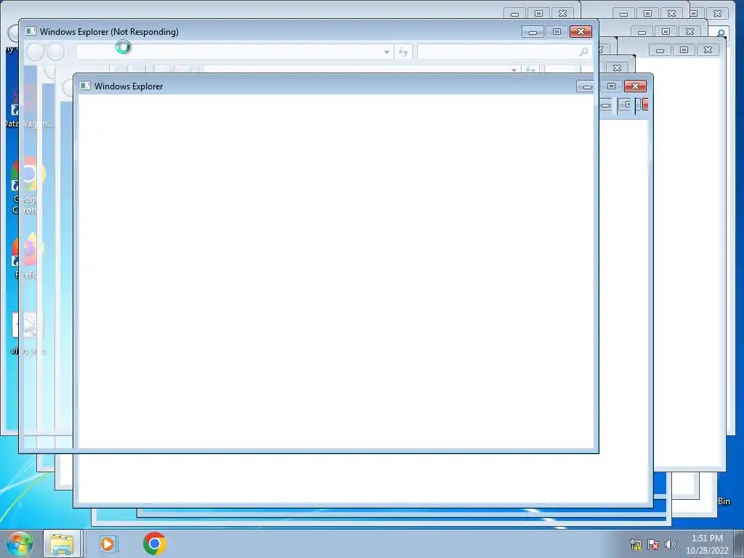Click the "Windows Explorer (Not Responding)" title text
This screenshot has height=558, width=744.
coord(109,32)
